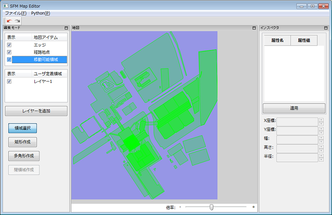Increase the 半径 value with the up arrow

click(321, 156)
